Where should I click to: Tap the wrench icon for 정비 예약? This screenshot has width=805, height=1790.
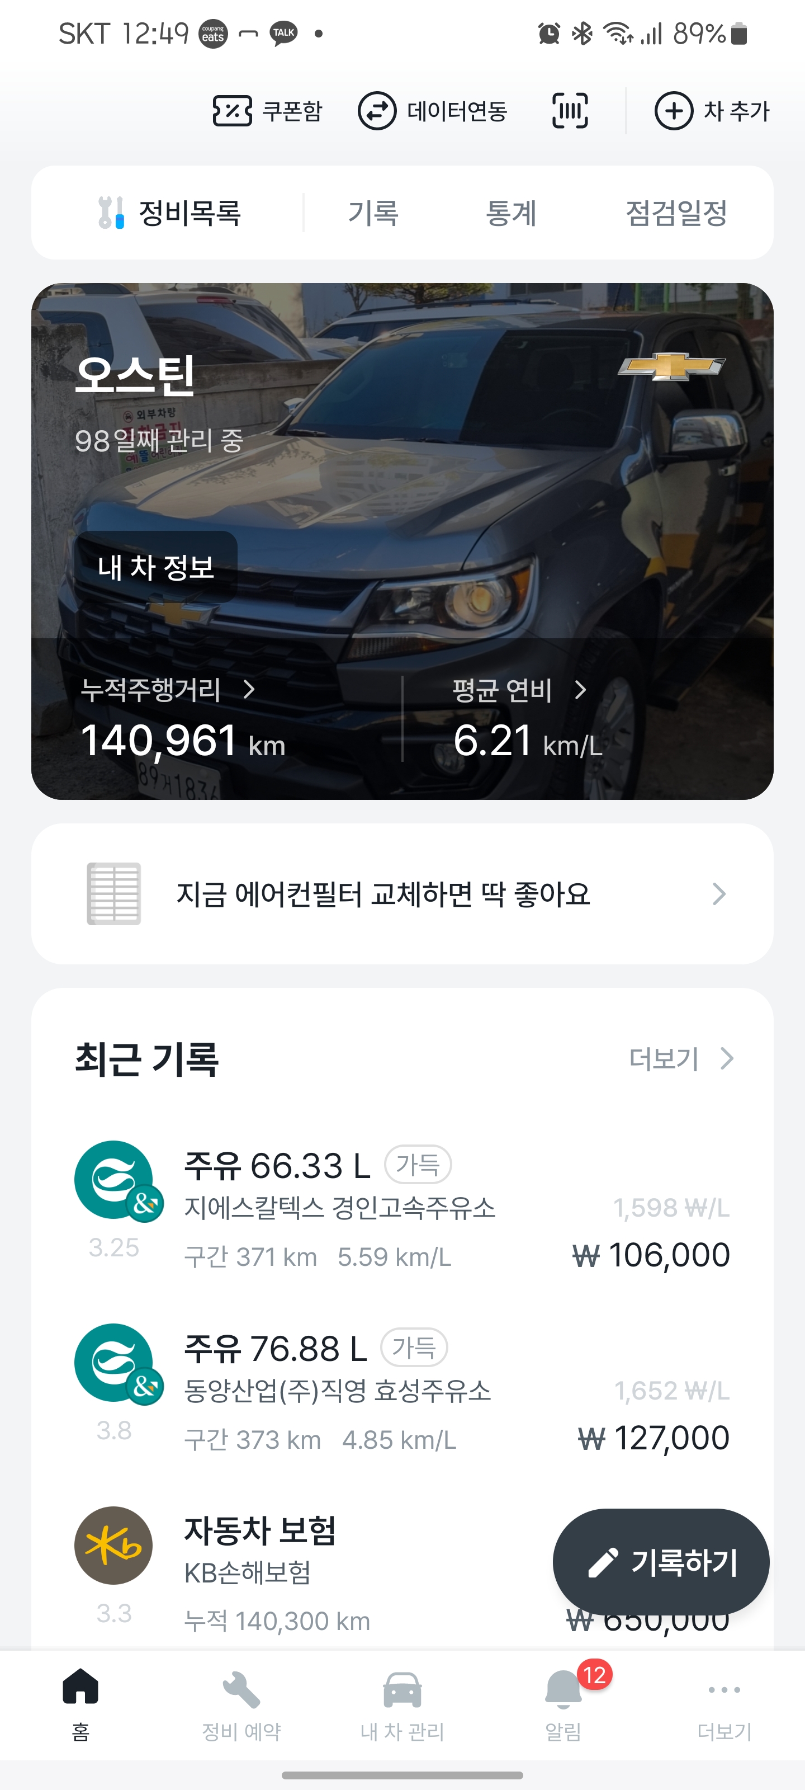pyautogui.click(x=241, y=1690)
